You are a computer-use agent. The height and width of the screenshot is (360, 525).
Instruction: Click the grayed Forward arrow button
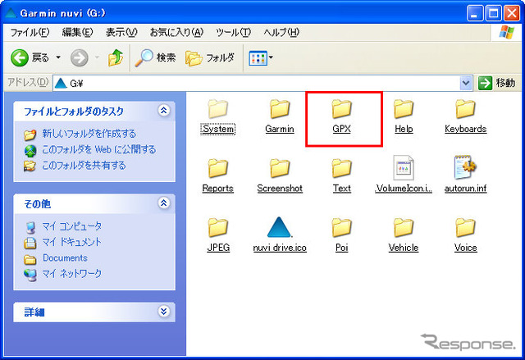click(80, 58)
